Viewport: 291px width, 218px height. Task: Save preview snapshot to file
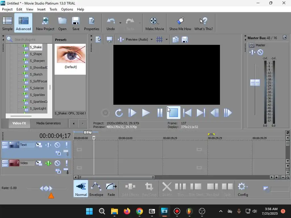coord(185,39)
